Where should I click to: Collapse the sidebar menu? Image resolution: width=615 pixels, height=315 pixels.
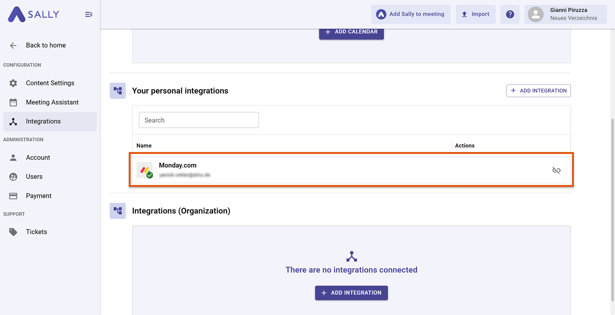click(x=89, y=14)
